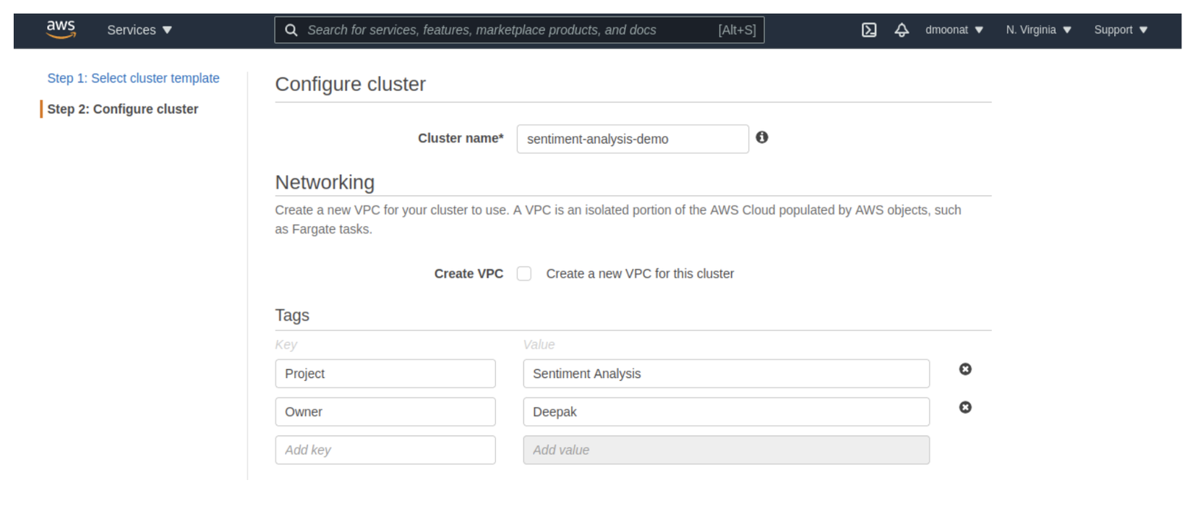Click the Add key input field
The width and height of the screenshot is (1193, 514).
tap(385, 450)
